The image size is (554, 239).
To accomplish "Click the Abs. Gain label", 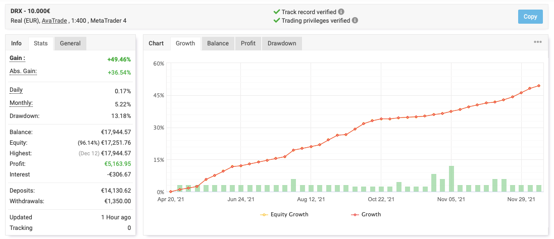I will click(x=23, y=72).
